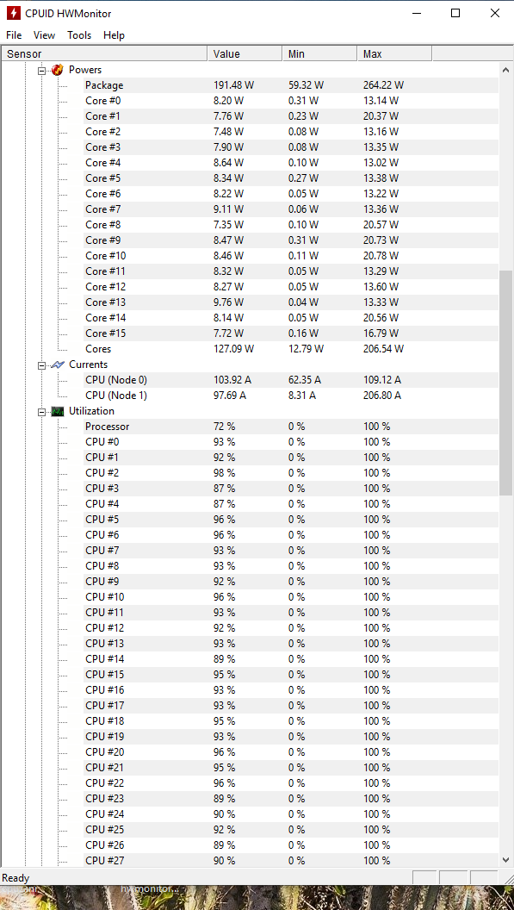
Task: Click the Value column header
Action: [x=245, y=54]
